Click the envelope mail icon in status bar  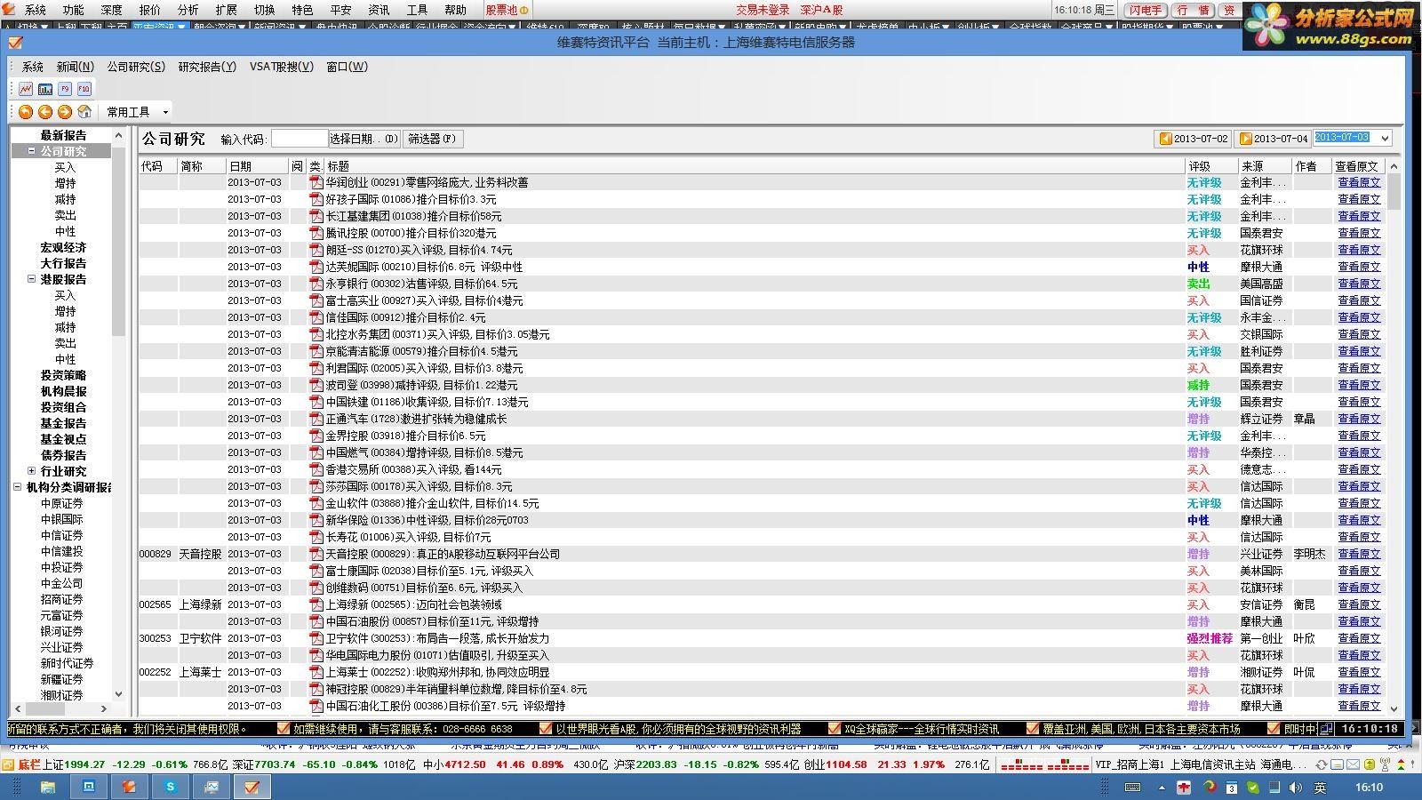(1352, 764)
